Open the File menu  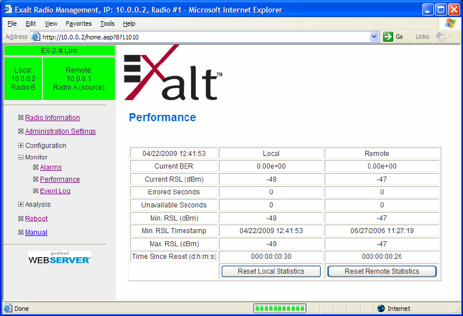(12, 23)
